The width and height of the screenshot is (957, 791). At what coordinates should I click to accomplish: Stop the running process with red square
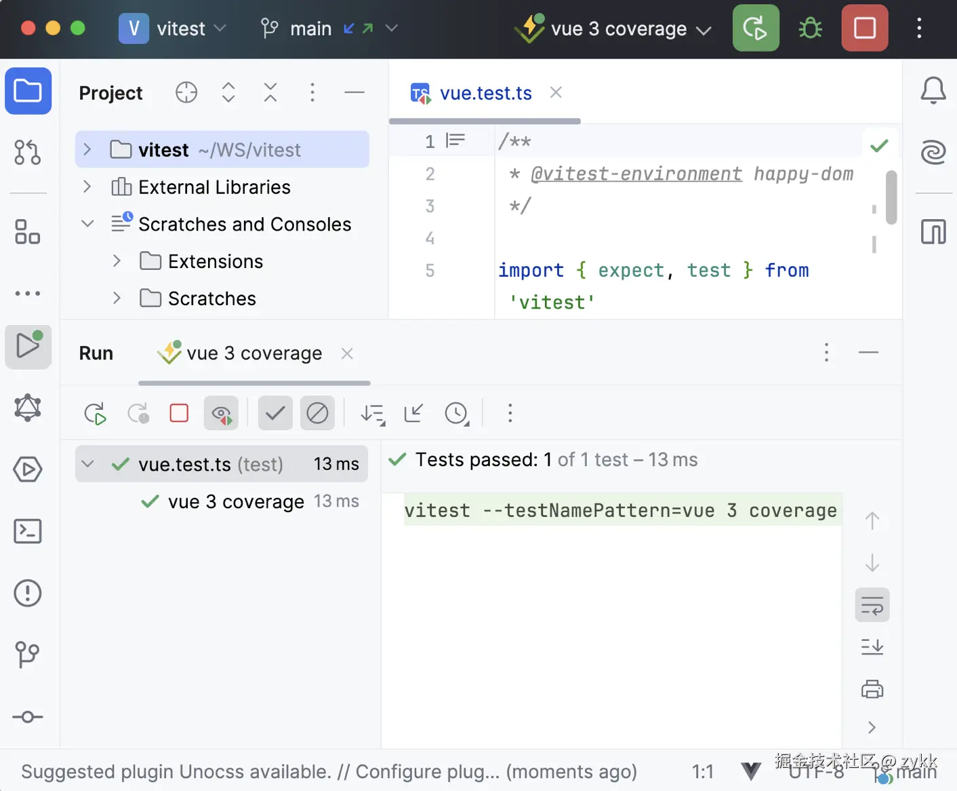865,28
